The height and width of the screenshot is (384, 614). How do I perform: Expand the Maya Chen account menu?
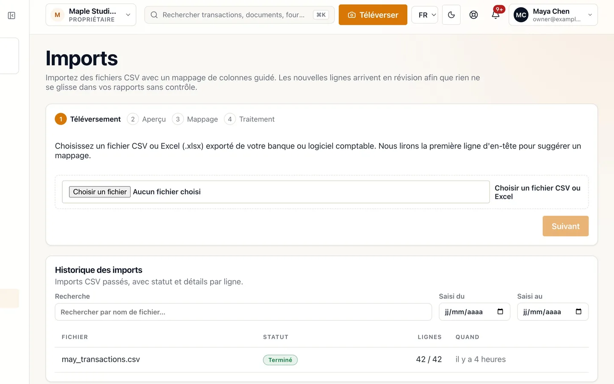pos(553,15)
